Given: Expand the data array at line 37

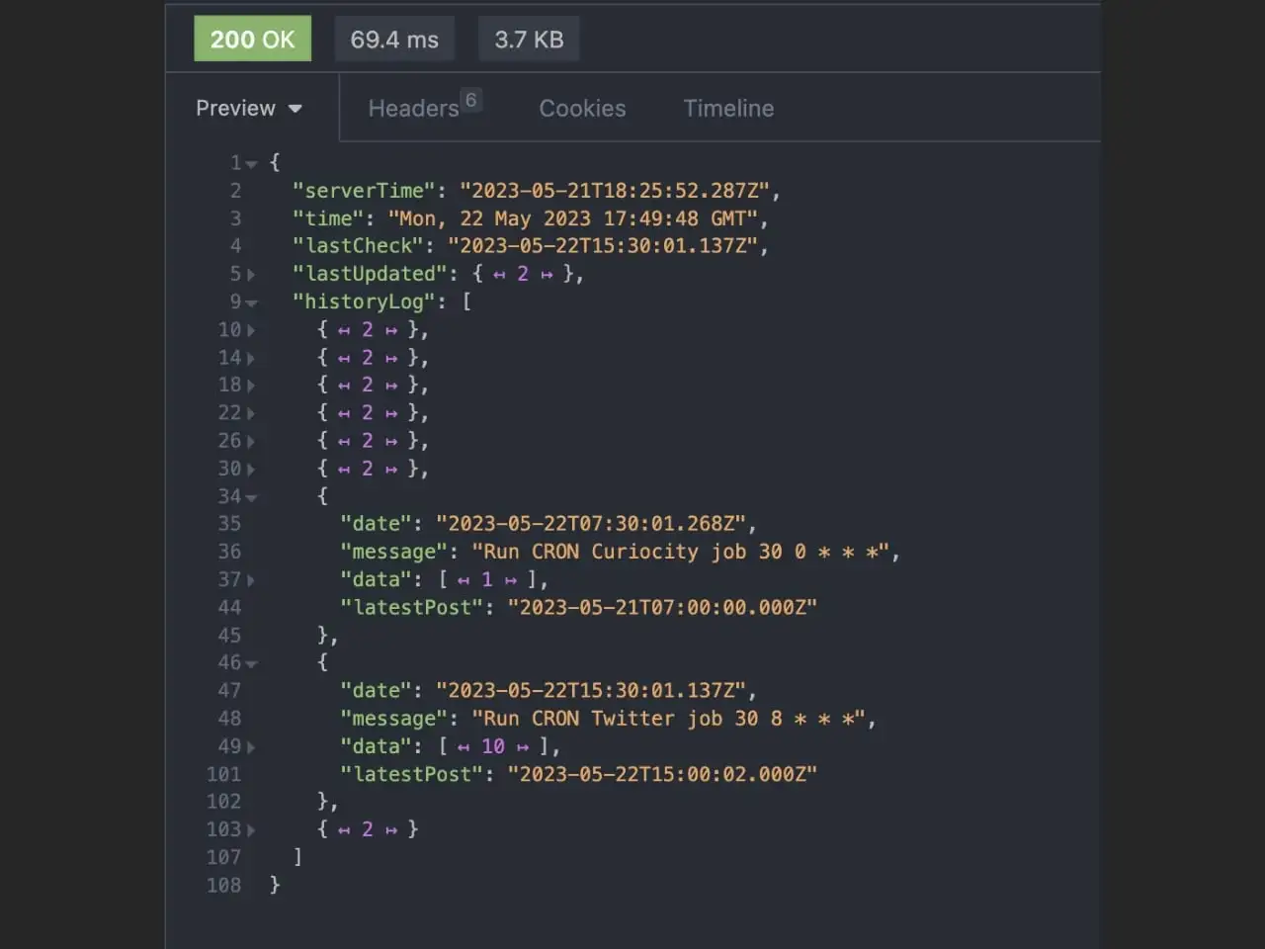Looking at the screenshot, I should pyautogui.click(x=251, y=580).
